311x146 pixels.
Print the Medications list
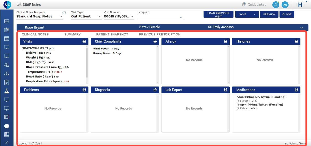(x=296, y=90)
